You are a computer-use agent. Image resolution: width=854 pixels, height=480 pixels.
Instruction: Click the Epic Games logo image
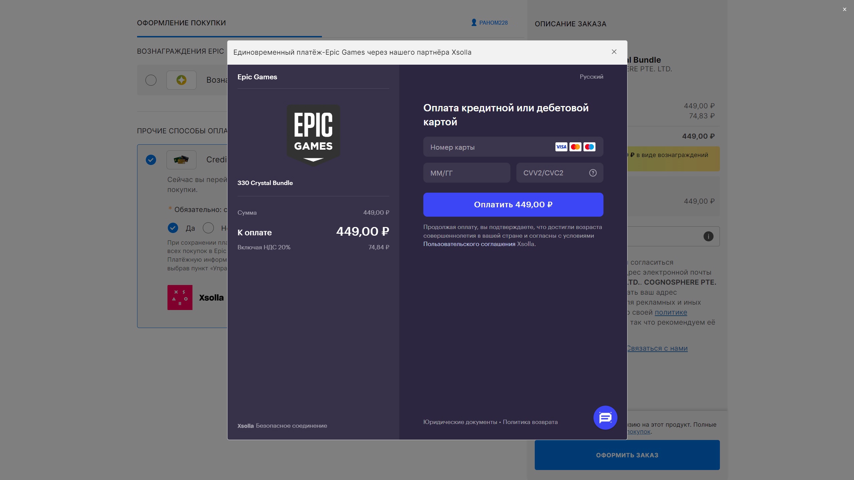[313, 135]
